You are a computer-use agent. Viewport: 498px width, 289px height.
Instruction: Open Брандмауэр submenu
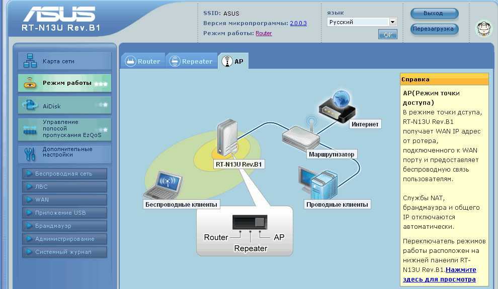click(x=64, y=226)
